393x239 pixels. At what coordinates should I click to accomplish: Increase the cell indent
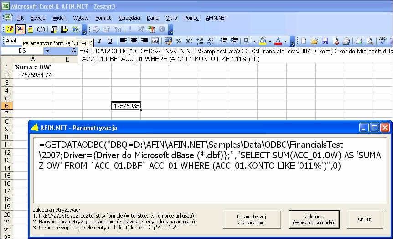point(234,41)
